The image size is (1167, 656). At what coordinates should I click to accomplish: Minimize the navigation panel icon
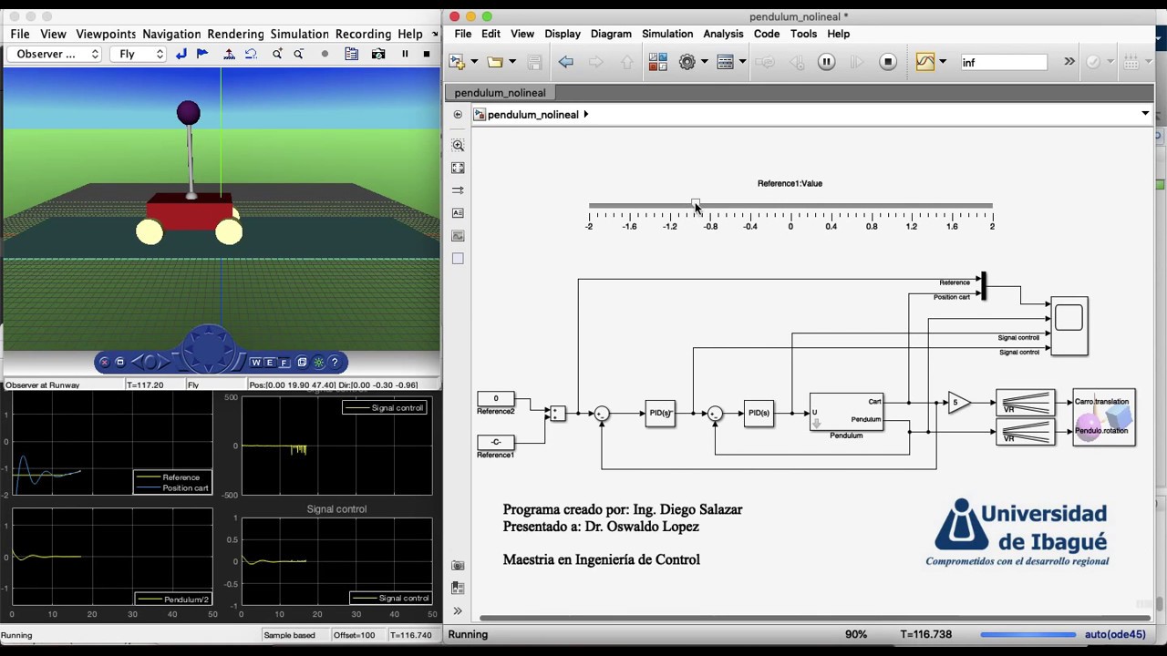click(x=119, y=363)
